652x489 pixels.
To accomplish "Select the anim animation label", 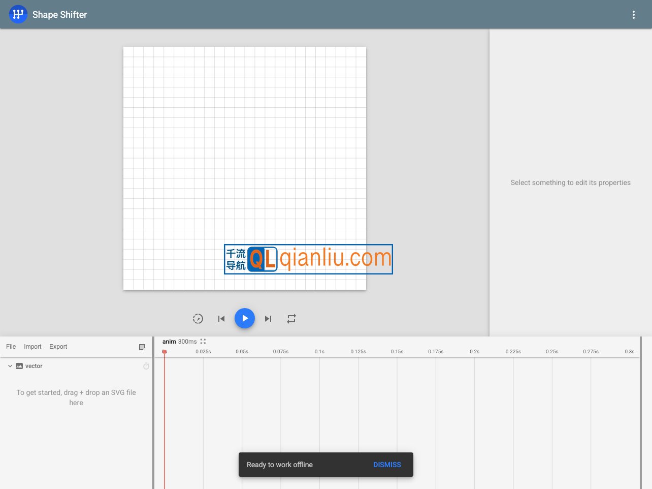I will (x=169, y=342).
